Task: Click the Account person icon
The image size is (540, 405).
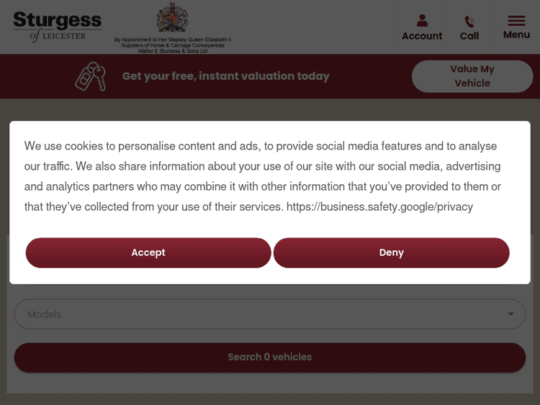Action: click(x=422, y=20)
